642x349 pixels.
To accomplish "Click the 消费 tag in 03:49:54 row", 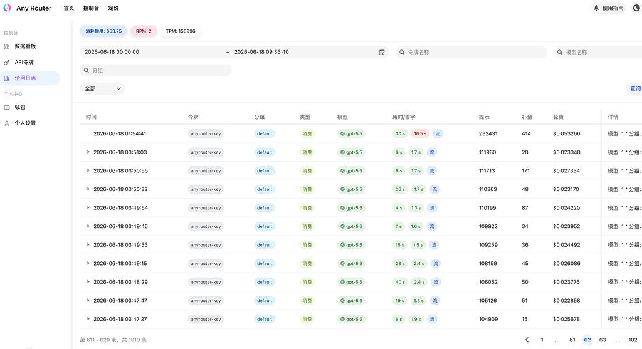I will (307, 208).
